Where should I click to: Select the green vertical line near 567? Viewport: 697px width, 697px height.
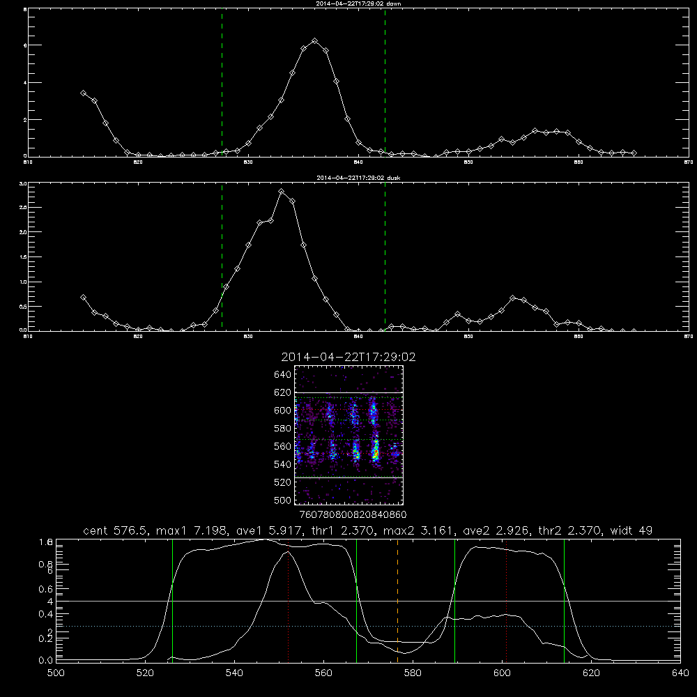pos(356,600)
